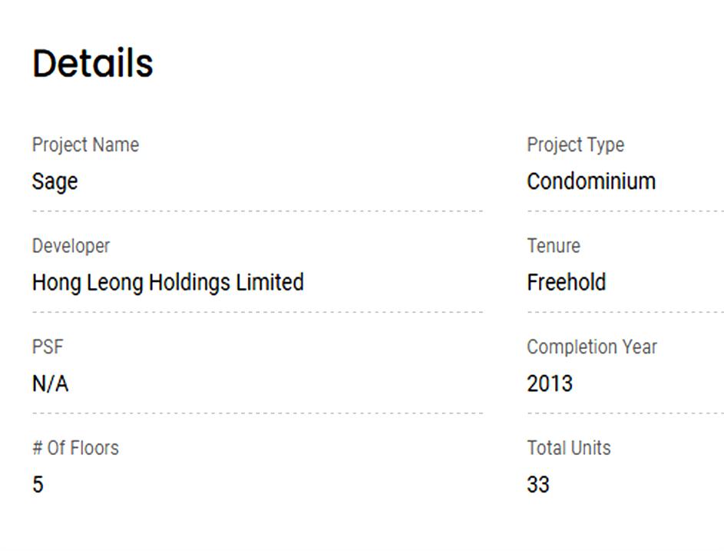The width and height of the screenshot is (724, 551).
Task: Select the number 5 under floors
Action: 38,485
